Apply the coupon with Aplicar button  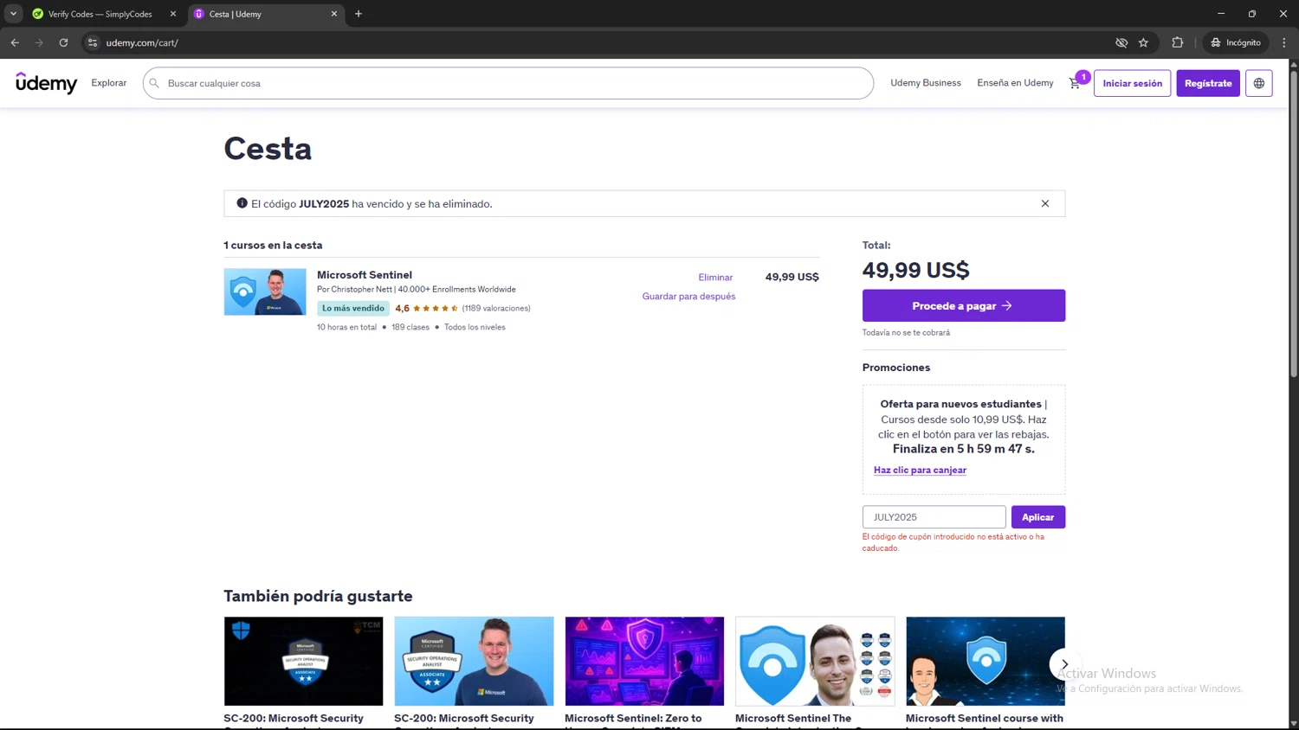[1037, 517]
